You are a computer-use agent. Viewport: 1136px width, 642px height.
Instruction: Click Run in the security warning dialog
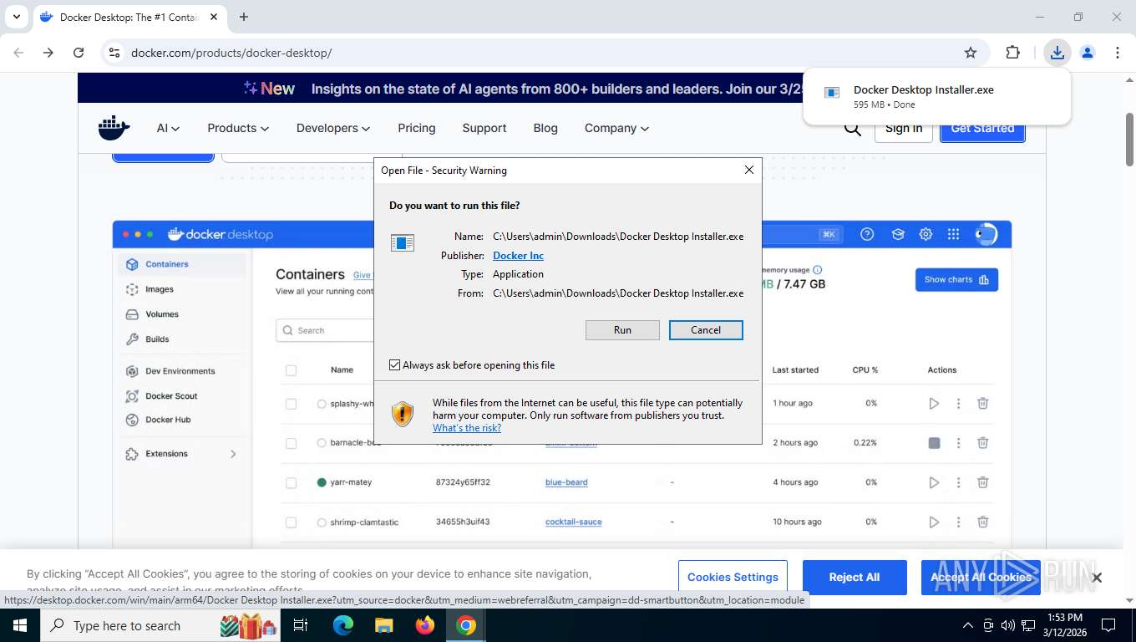click(622, 330)
